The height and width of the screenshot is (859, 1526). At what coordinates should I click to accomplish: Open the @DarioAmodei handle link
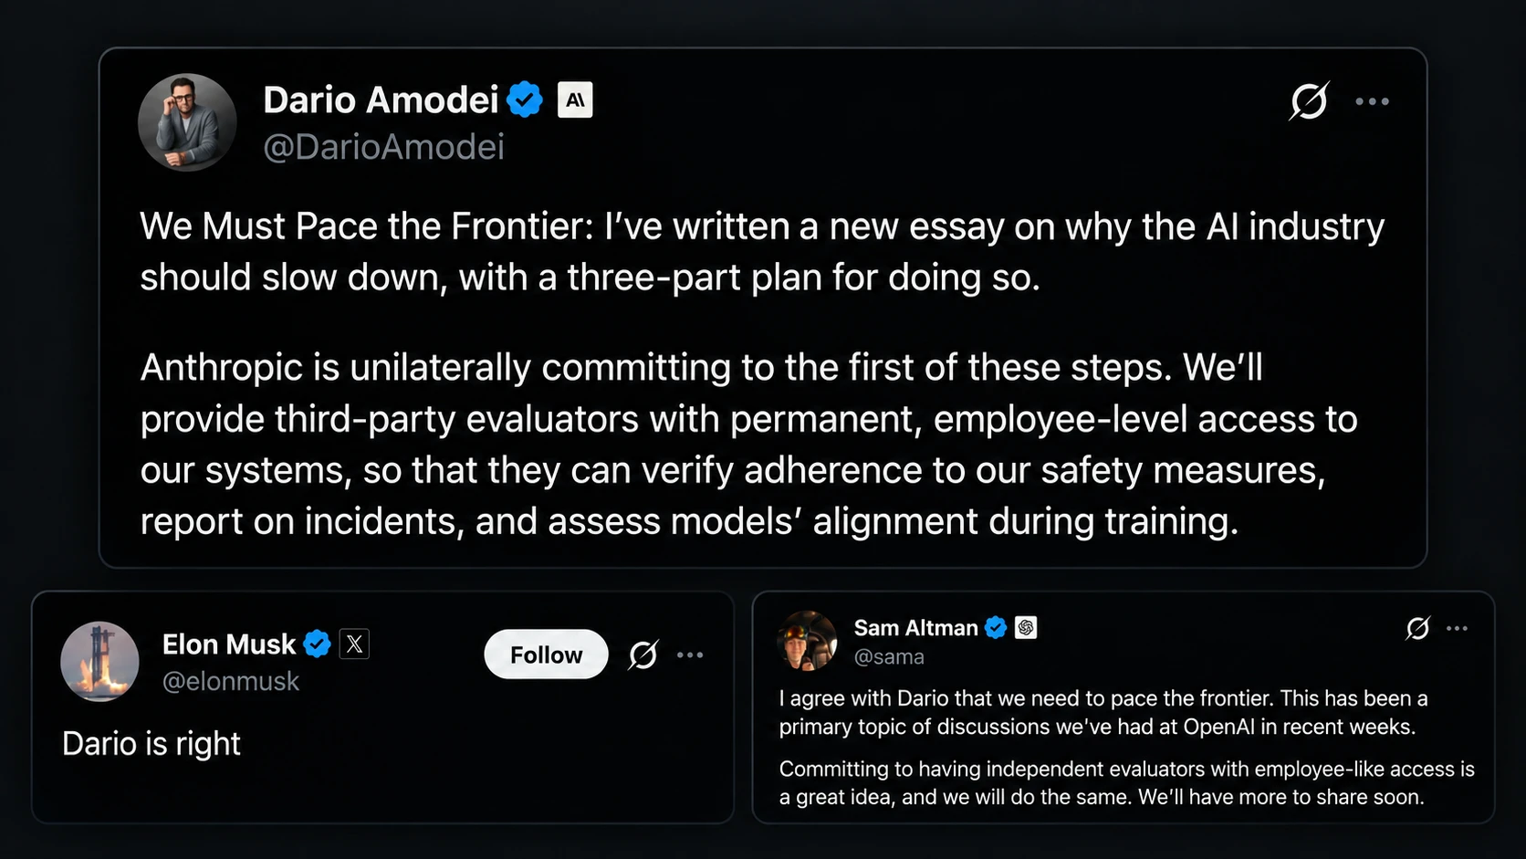(x=383, y=147)
